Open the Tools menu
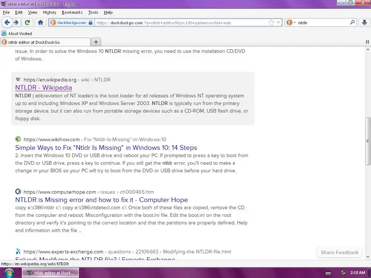 (x=93, y=12)
